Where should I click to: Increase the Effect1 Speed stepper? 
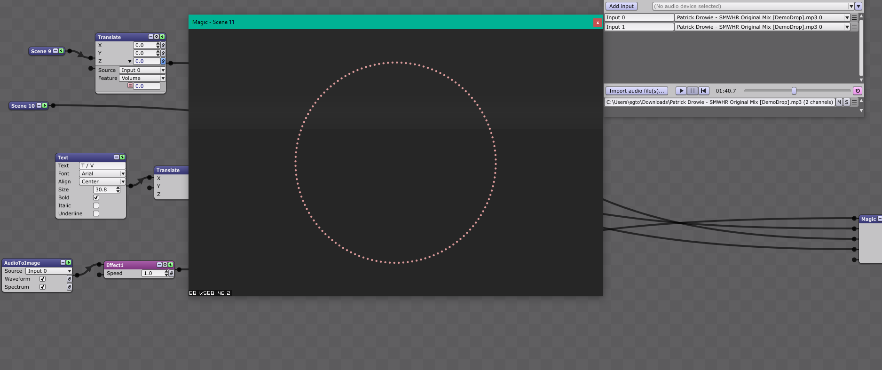pos(166,272)
